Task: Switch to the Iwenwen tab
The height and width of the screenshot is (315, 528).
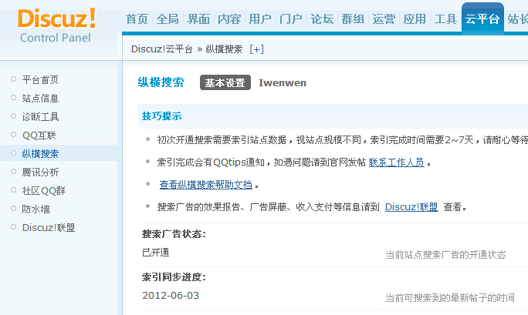Action: (x=283, y=82)
